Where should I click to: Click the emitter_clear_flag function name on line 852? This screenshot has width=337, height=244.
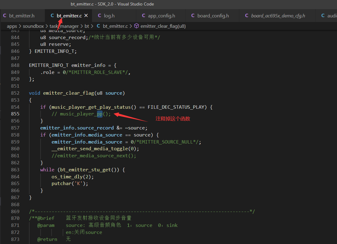[x=69, y=93]
